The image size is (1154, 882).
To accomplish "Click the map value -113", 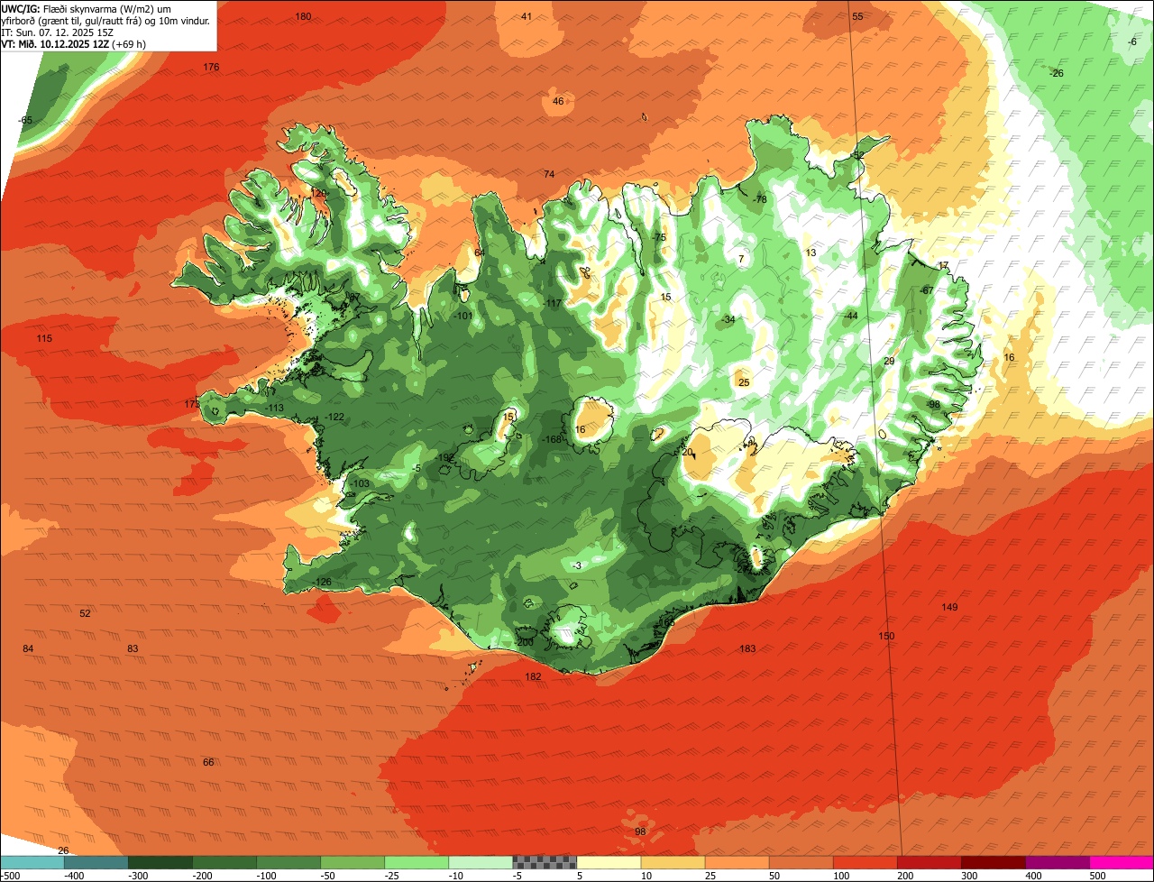I will pos(275,409).
